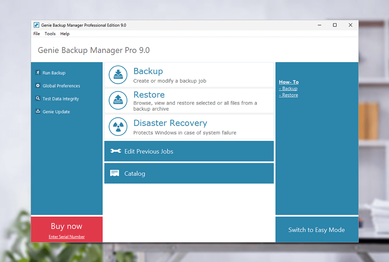Click the Buy now button
The width and height of the screenshot is (389, 262).
pyautogui.click(x=67, y=226)
